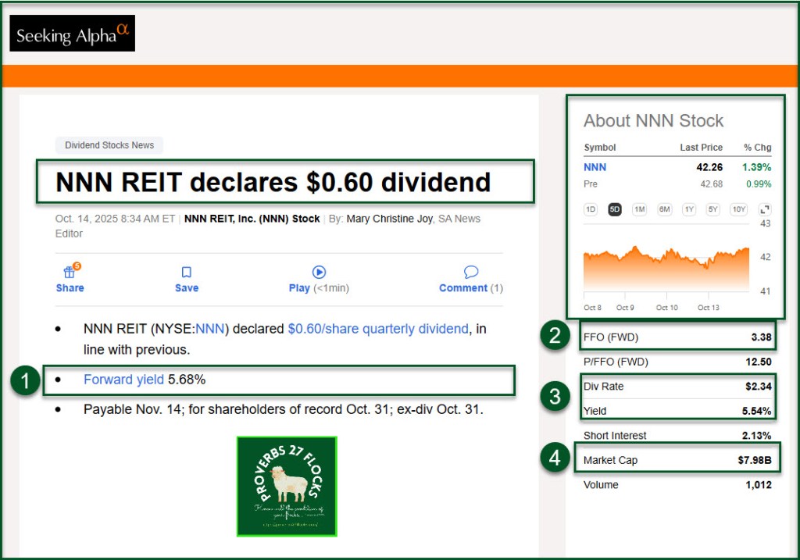Image resolution: width=800 pixels, height=560 pixels.
Task: Switch chart to 1Y range
Action: pyautogui.click(x=689, y=209)
